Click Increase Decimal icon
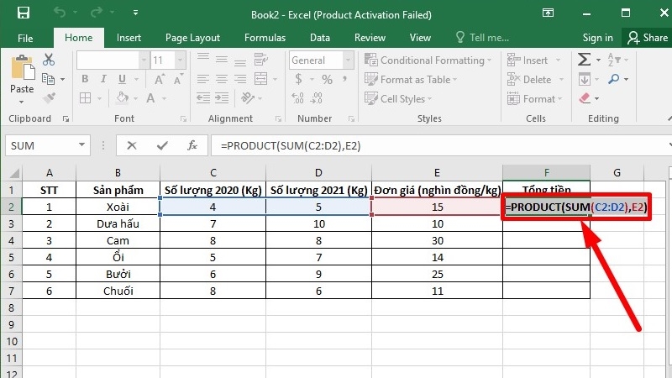 (298, 98)
